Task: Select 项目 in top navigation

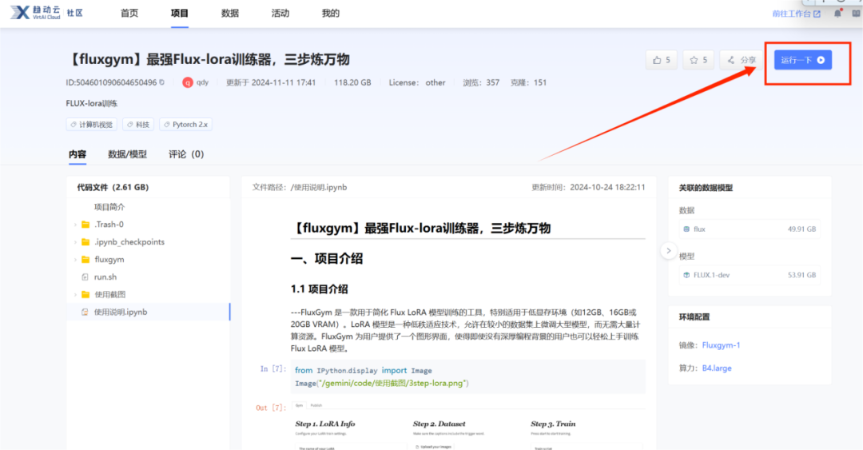Action: tap(180, 14)
